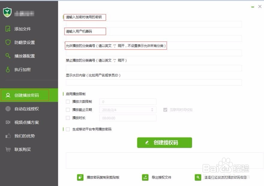264x186 pixels.
Task: Click the cart icon next to 联系购买
Action: (8, 149)
